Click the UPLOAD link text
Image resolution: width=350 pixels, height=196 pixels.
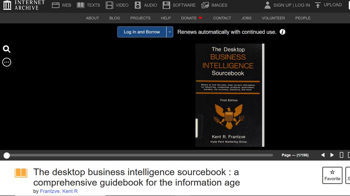(x=333, y=5)
